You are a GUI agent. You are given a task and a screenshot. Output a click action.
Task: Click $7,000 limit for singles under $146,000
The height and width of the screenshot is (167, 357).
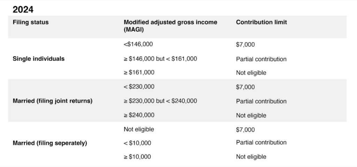245,45
